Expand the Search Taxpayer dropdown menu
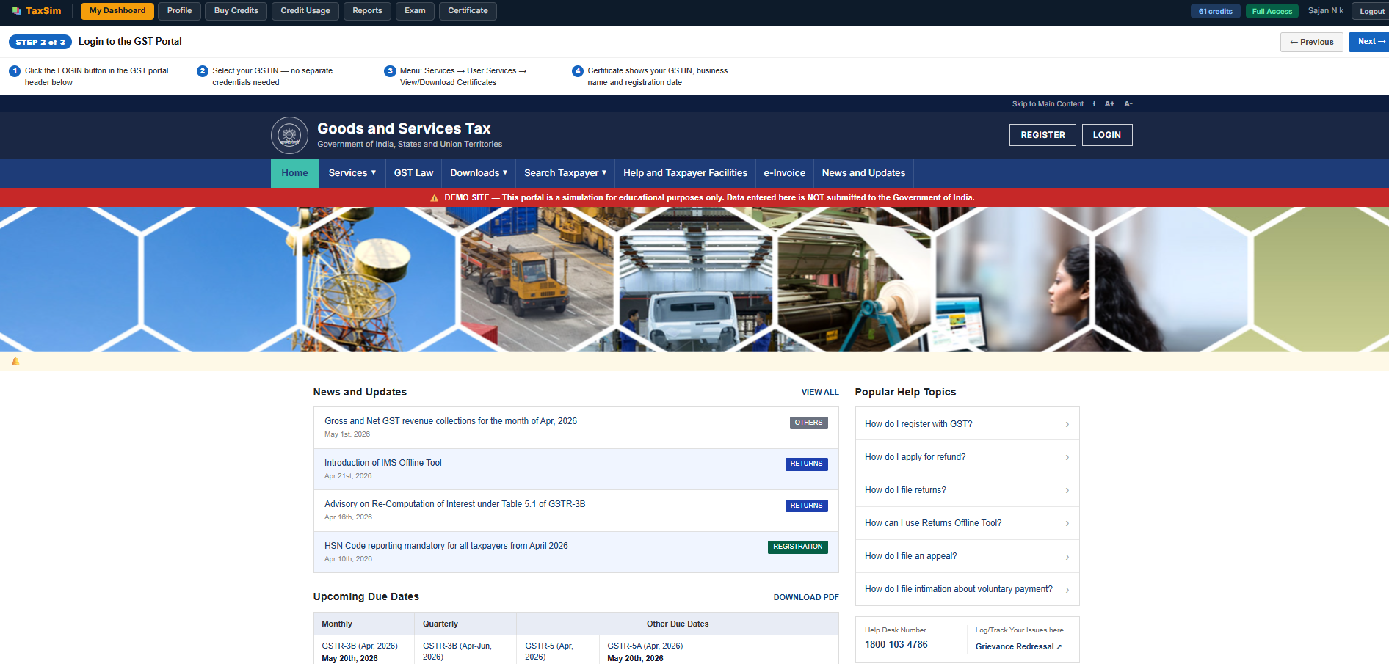This screenshot has height=664, width=1389. coord(565,173)
